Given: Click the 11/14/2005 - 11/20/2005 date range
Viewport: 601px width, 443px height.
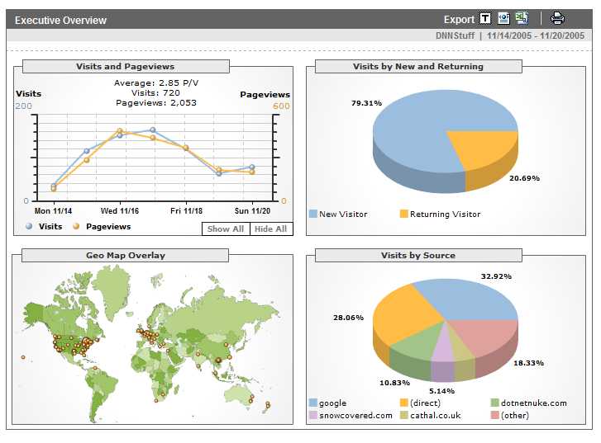Looking at the screenshot, I should point(536,35).
